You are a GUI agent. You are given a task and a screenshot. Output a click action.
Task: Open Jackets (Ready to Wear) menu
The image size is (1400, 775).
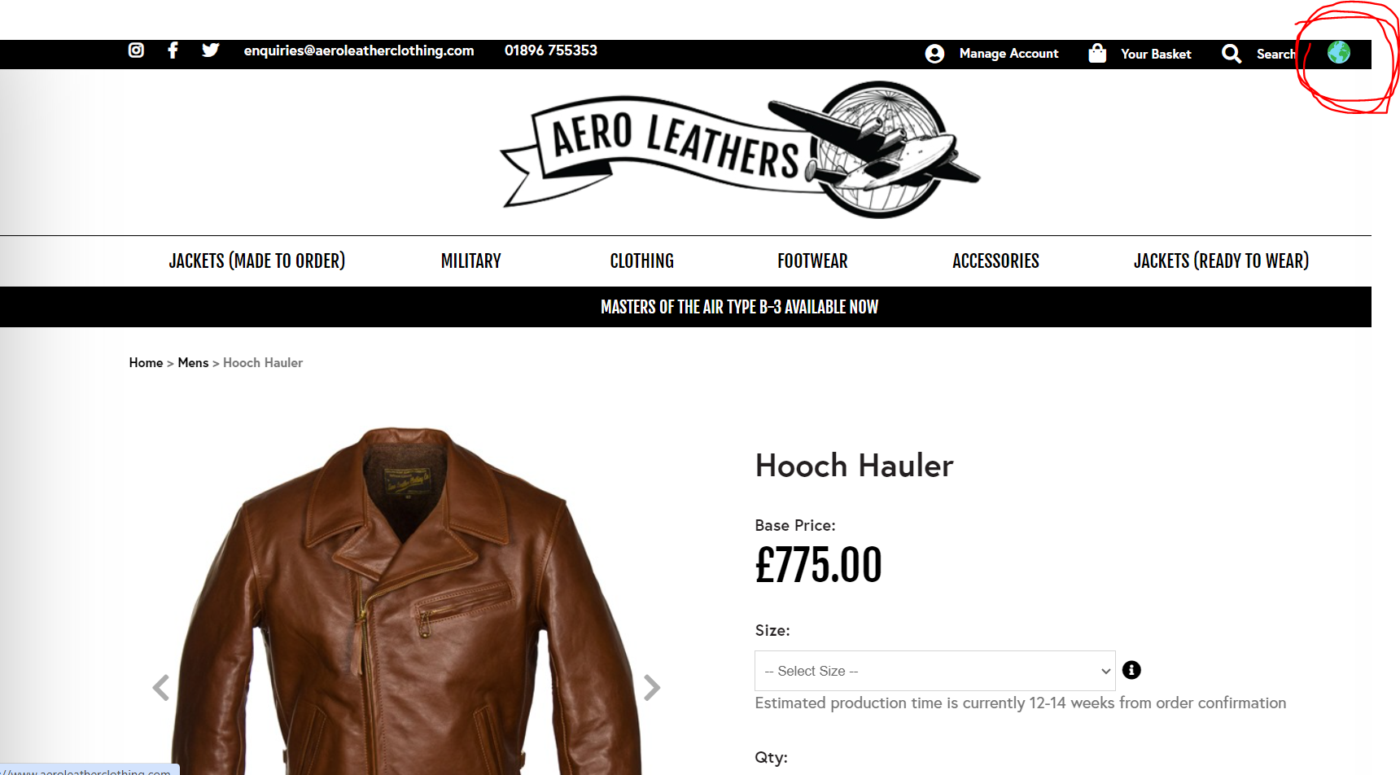click(x=1221, y=261)
